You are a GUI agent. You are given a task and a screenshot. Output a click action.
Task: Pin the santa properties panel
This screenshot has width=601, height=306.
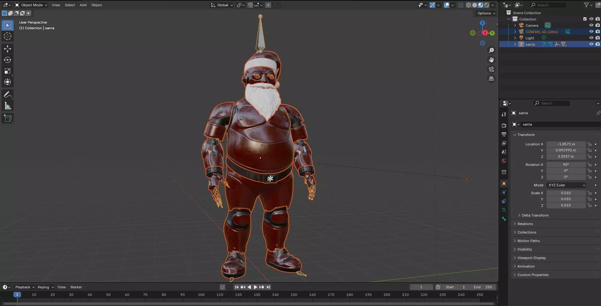click(598, 113)
